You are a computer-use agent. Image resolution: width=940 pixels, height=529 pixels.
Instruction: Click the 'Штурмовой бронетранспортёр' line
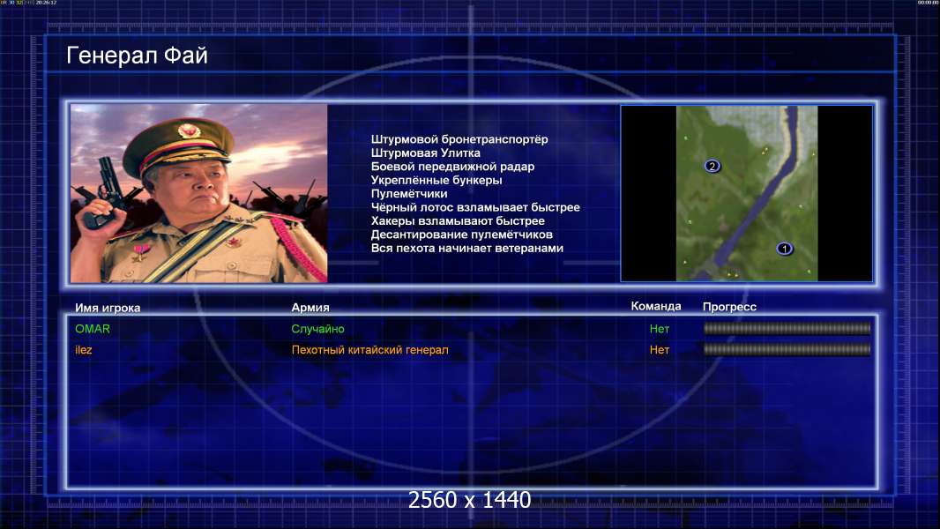(459, 139)
